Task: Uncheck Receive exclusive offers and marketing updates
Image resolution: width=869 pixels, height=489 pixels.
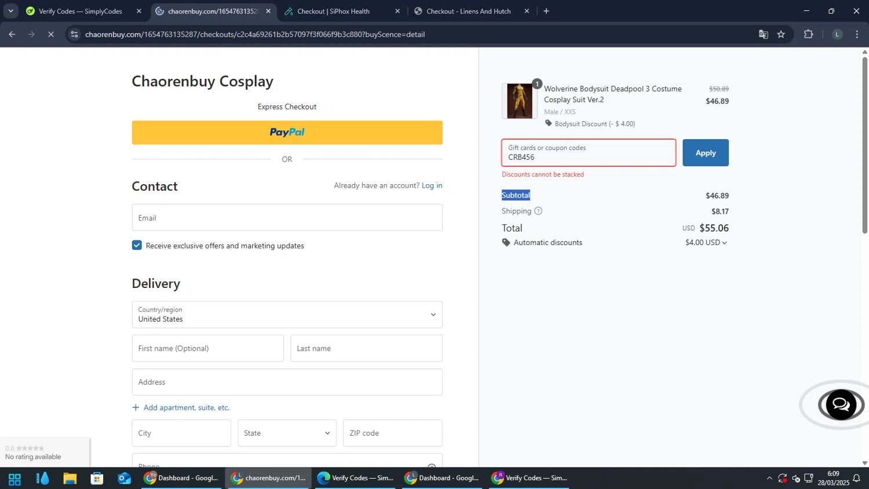Action: click(x=137, y=245)
